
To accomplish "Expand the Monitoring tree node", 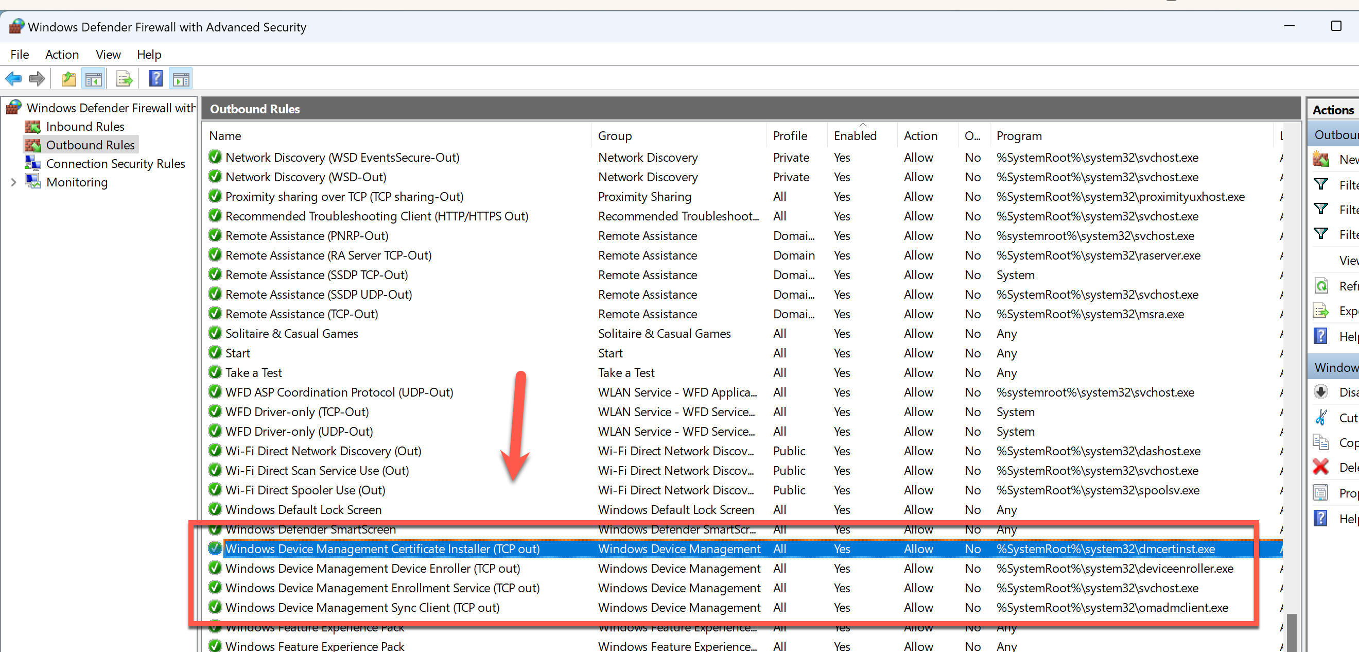I will 14,182.
